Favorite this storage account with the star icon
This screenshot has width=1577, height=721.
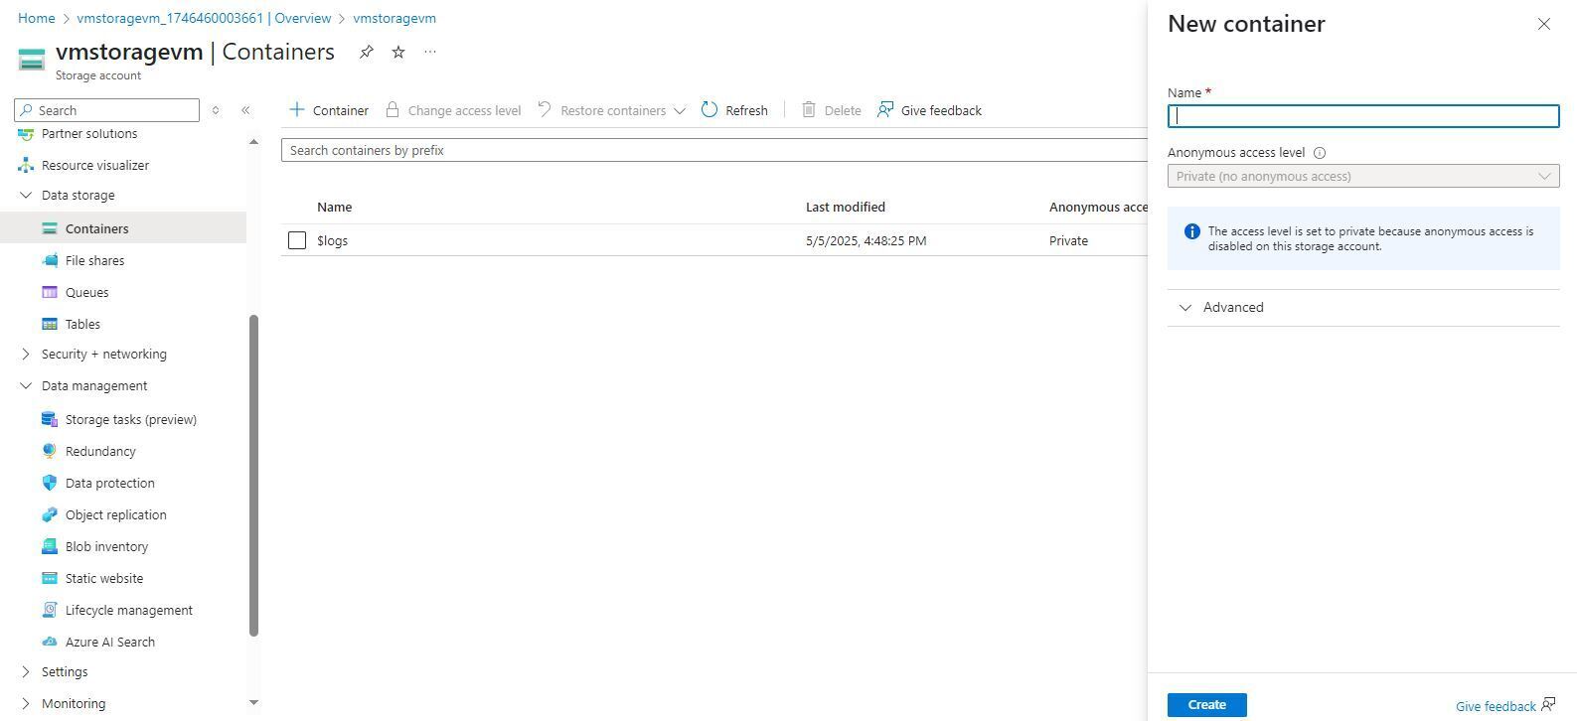click(398, 52)
